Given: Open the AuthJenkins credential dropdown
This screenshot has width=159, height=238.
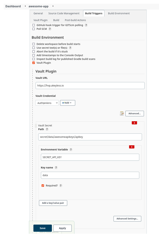Looking at the screenshot, I should (47, 103).
